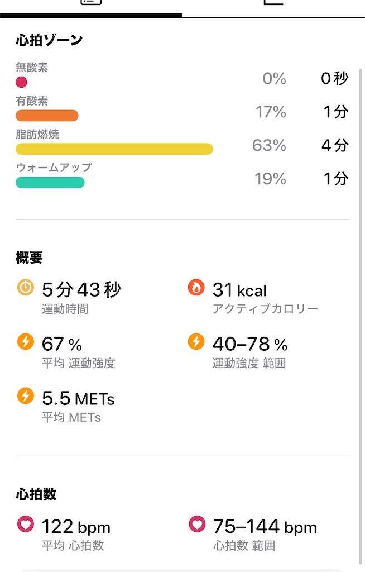Open the 心拍ゾーン section heading

pos(49,40)
